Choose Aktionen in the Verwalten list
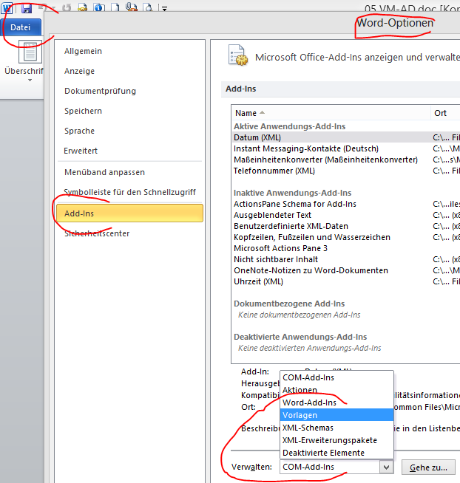 [336, 390]
